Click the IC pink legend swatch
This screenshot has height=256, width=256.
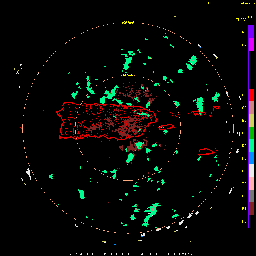[x=251, y=183]
